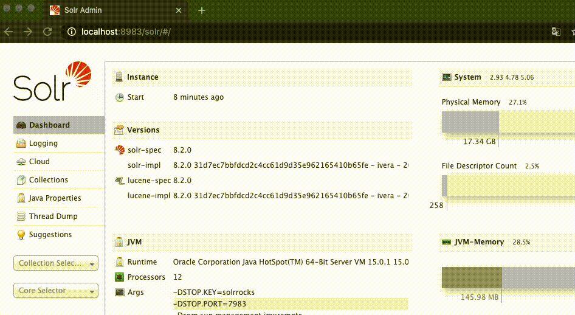Click the '8 minutes ago' start value
575x315 pixels.
click(198, 97)
